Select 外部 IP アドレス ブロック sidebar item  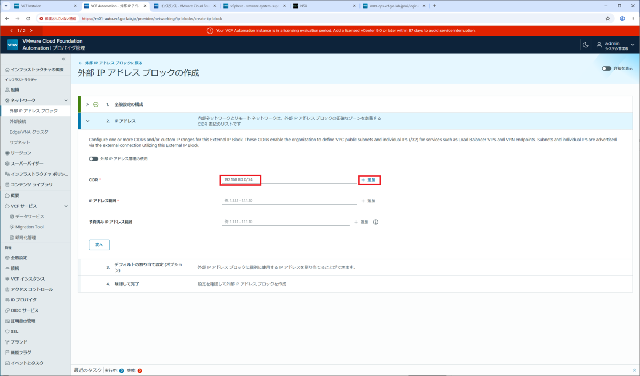35,111
